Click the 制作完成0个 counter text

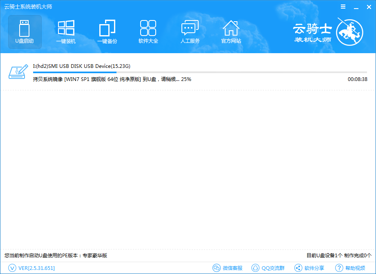358,256
